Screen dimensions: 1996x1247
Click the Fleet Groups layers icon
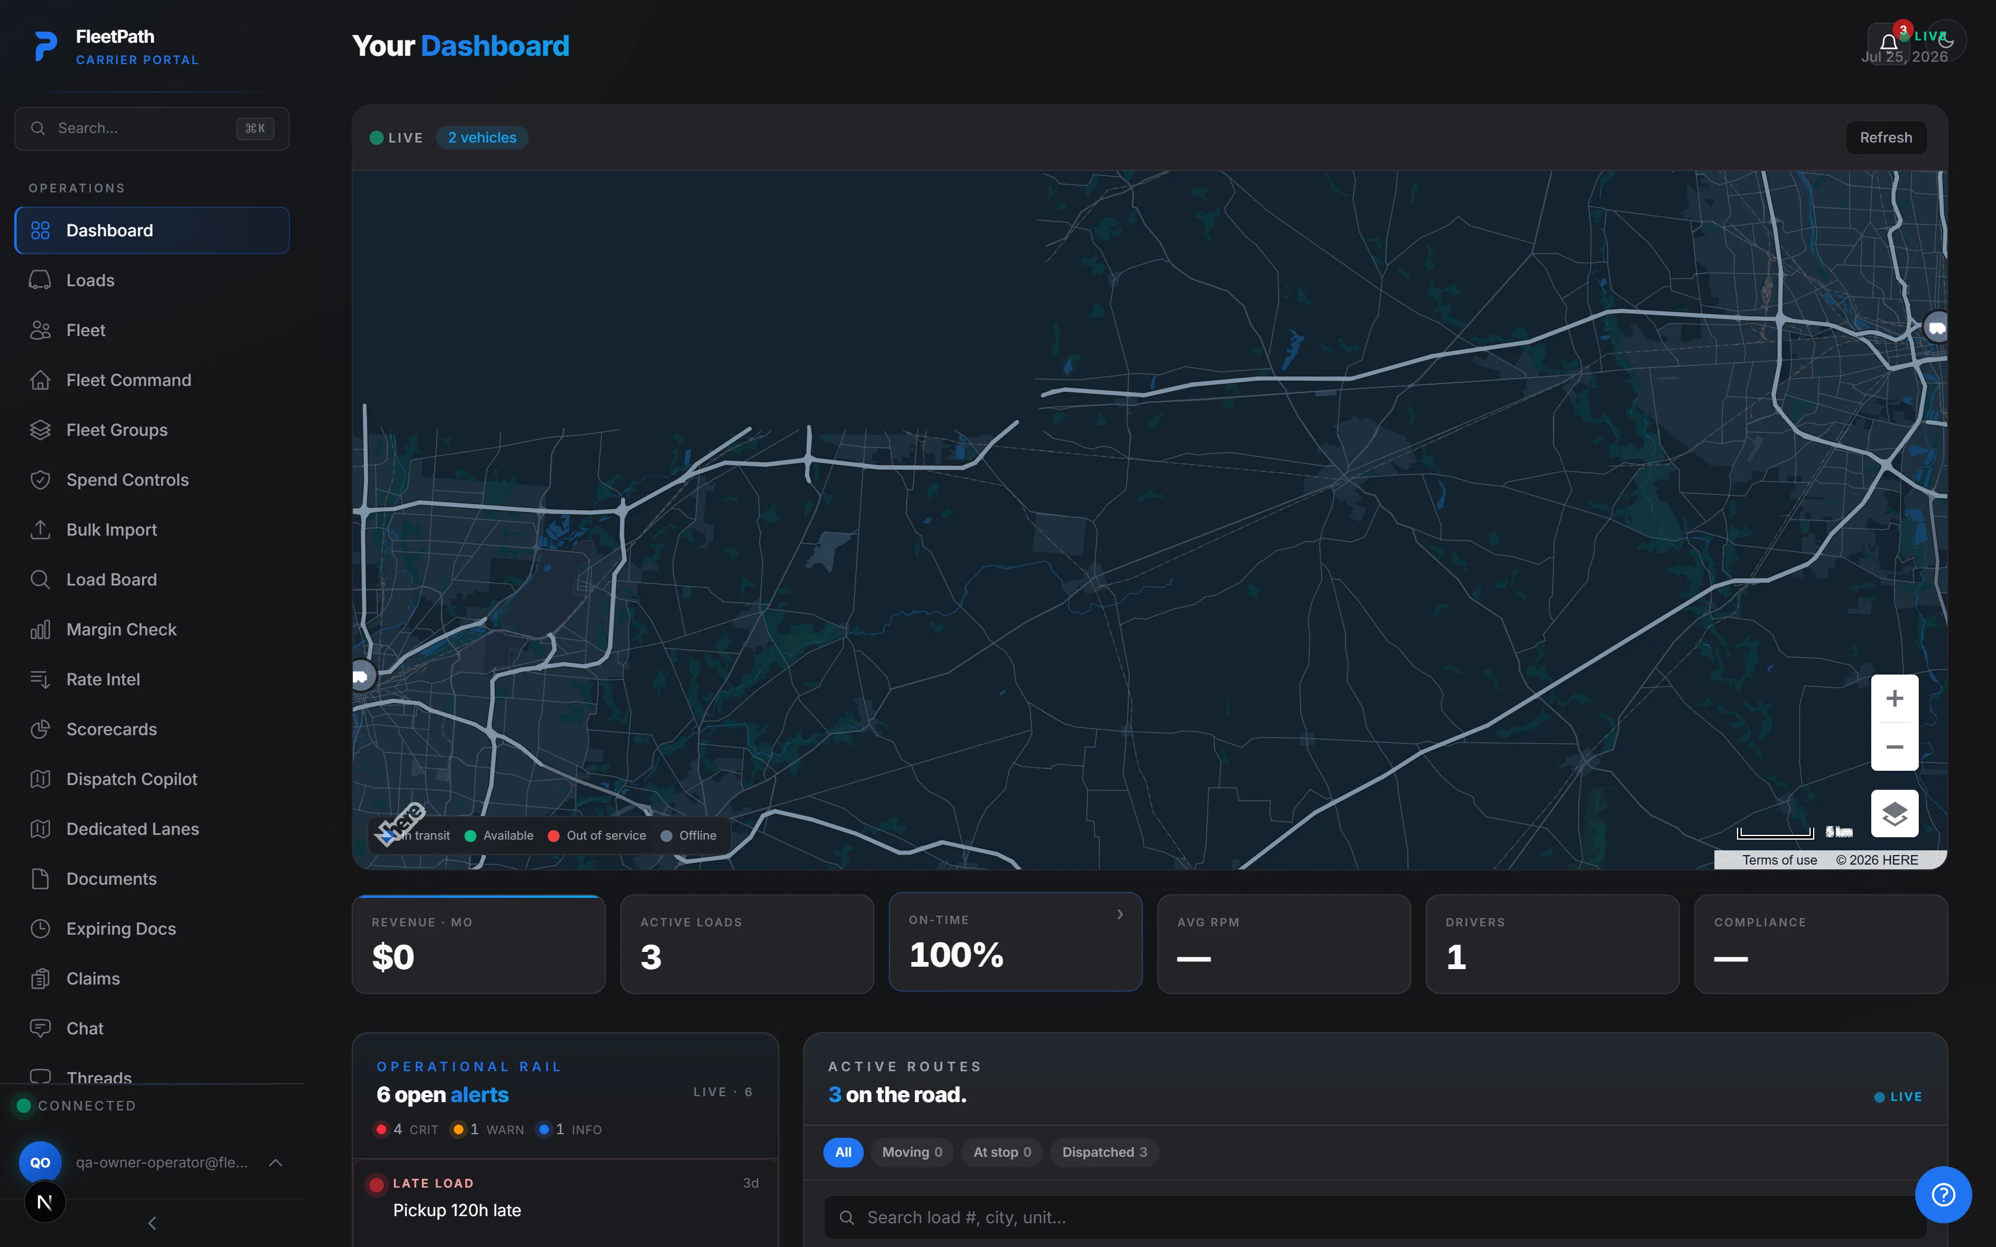[40, 430]
